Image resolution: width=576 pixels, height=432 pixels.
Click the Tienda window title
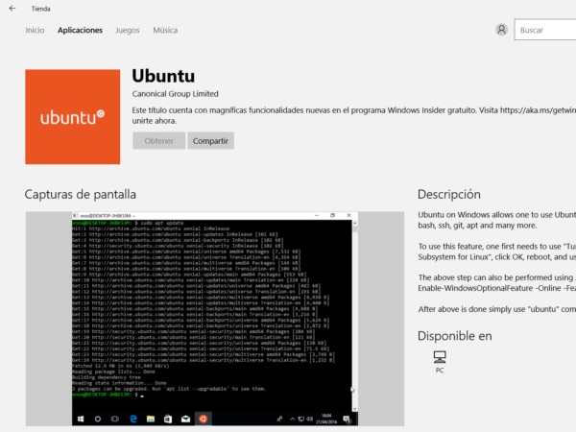tap(40, 9)
